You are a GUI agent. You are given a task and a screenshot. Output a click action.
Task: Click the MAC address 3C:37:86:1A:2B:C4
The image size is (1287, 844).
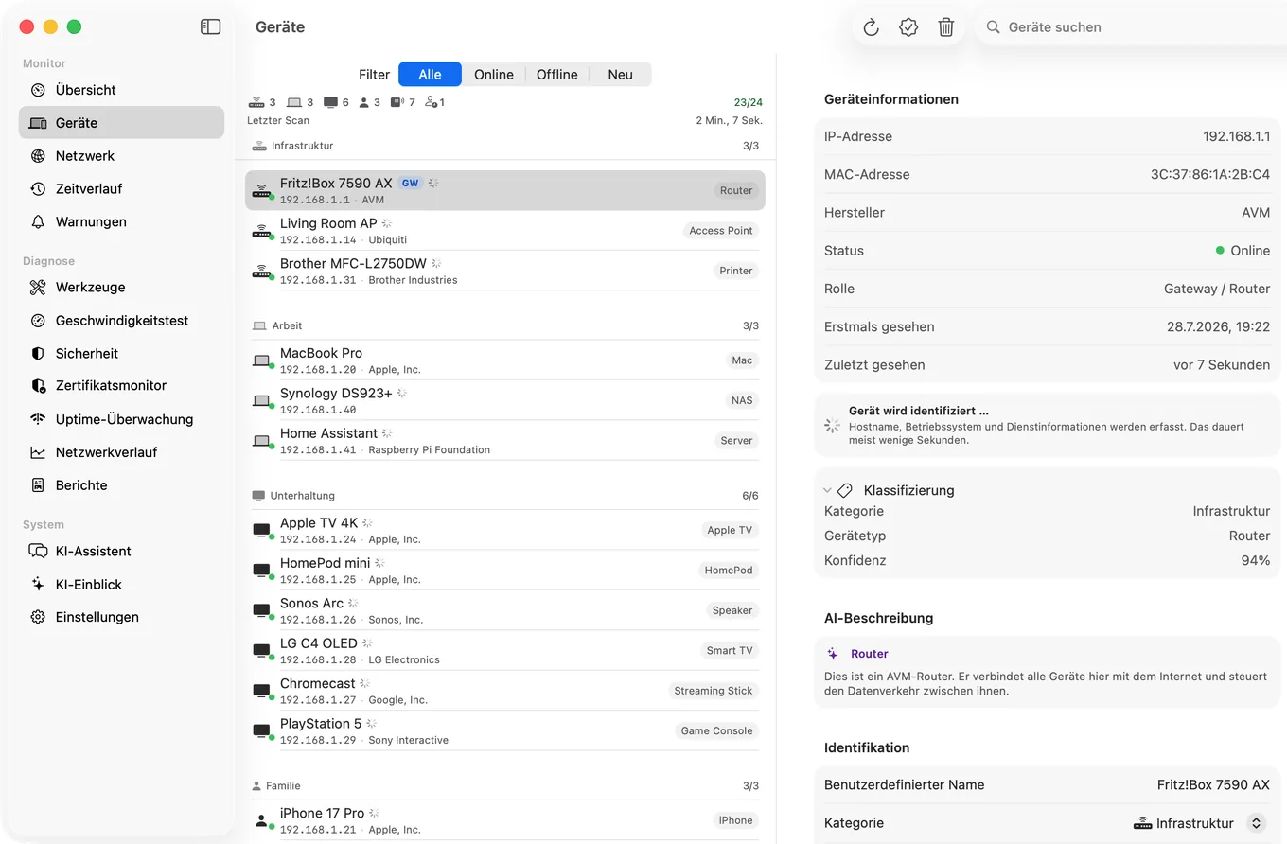point(1210,175)
